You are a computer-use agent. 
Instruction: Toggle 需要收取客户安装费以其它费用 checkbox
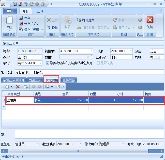pos(47,63)
